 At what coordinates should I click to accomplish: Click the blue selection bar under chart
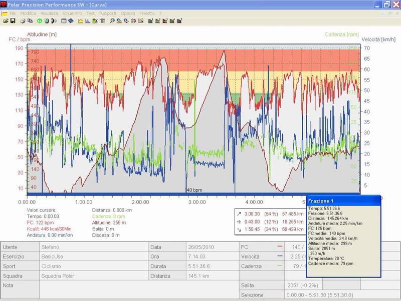[193, 194]
